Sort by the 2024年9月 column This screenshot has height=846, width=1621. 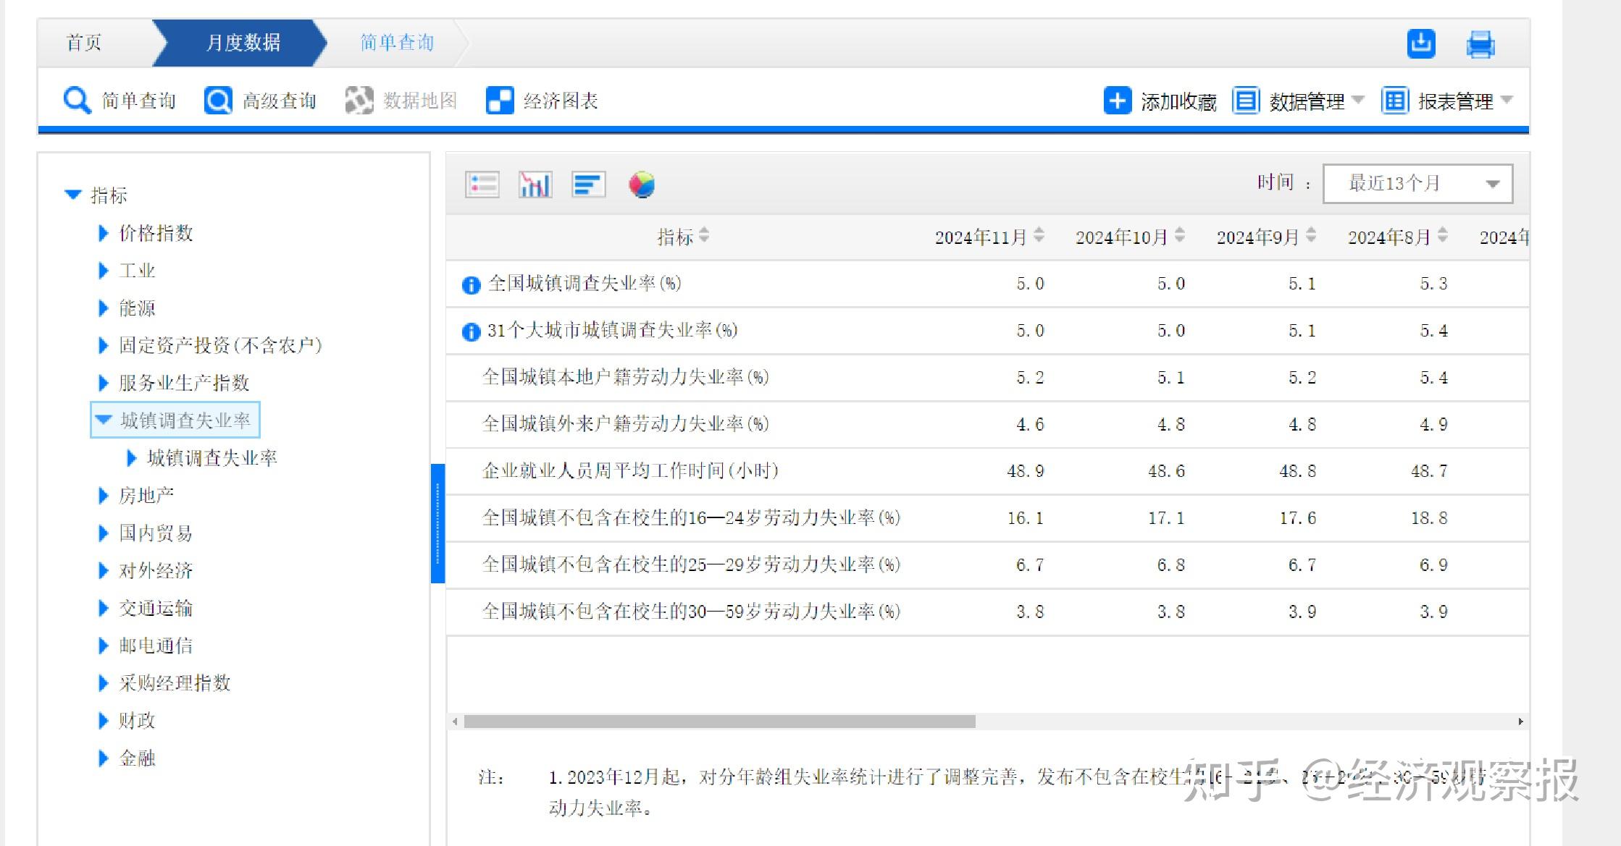pyautogui.click(x=1311, y=235)
